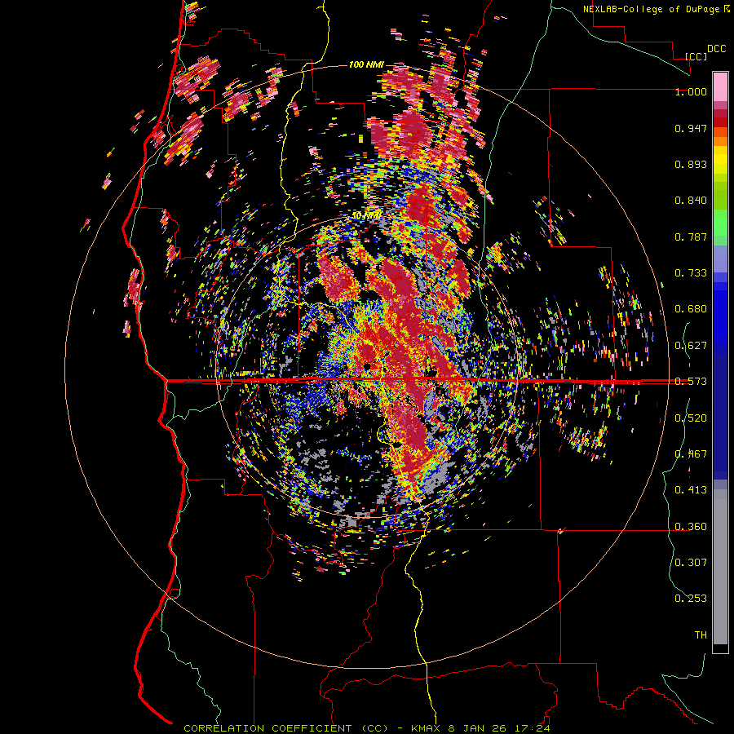734x734 pixels.
Task: Pick the bright green color bar segment
Action: tap(720, 223)
